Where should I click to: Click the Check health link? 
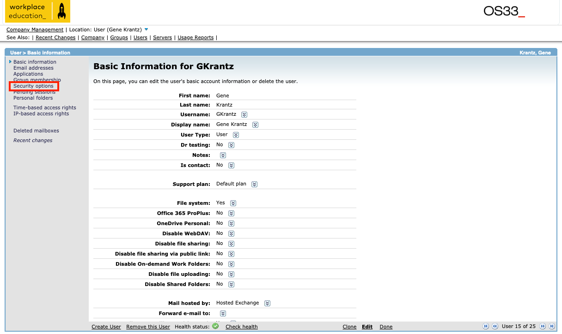click(241, 327)
